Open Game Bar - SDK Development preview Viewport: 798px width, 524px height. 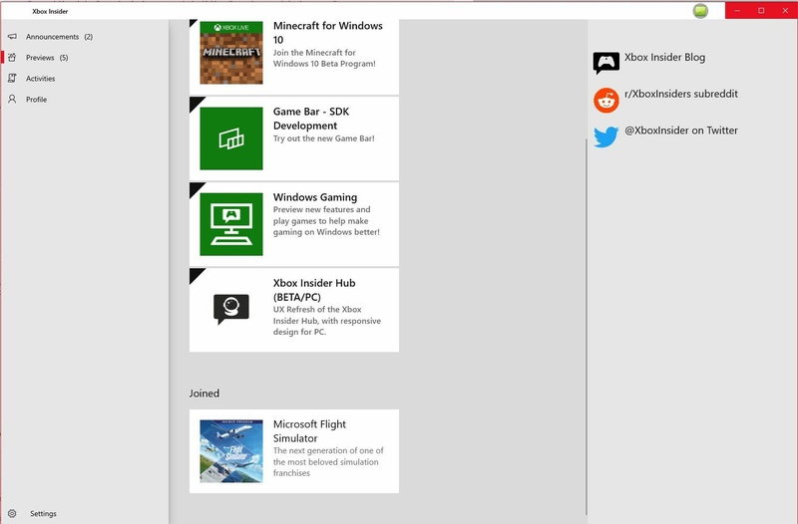pos(311,119)
